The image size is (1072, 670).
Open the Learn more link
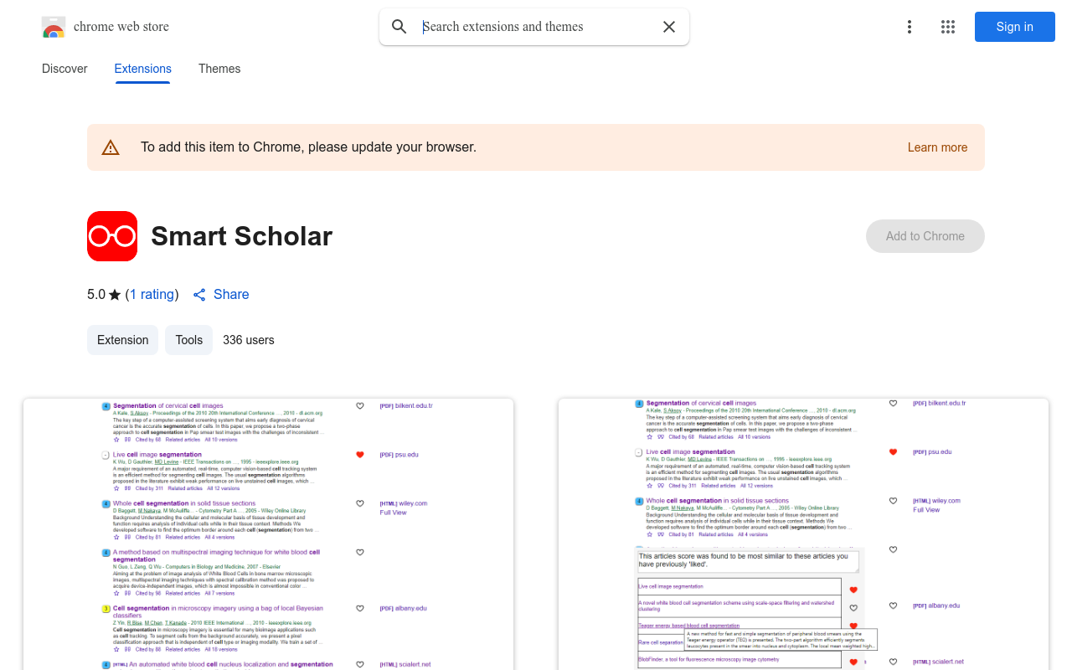coord(937,147)
